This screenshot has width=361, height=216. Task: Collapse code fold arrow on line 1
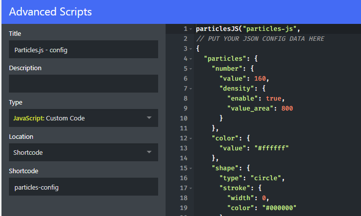coord(190,29)
